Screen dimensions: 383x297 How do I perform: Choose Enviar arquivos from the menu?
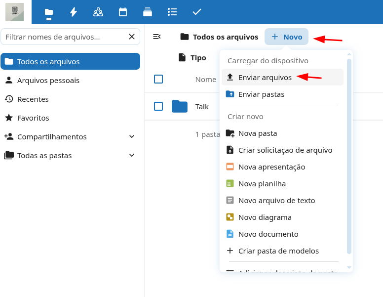265,77
